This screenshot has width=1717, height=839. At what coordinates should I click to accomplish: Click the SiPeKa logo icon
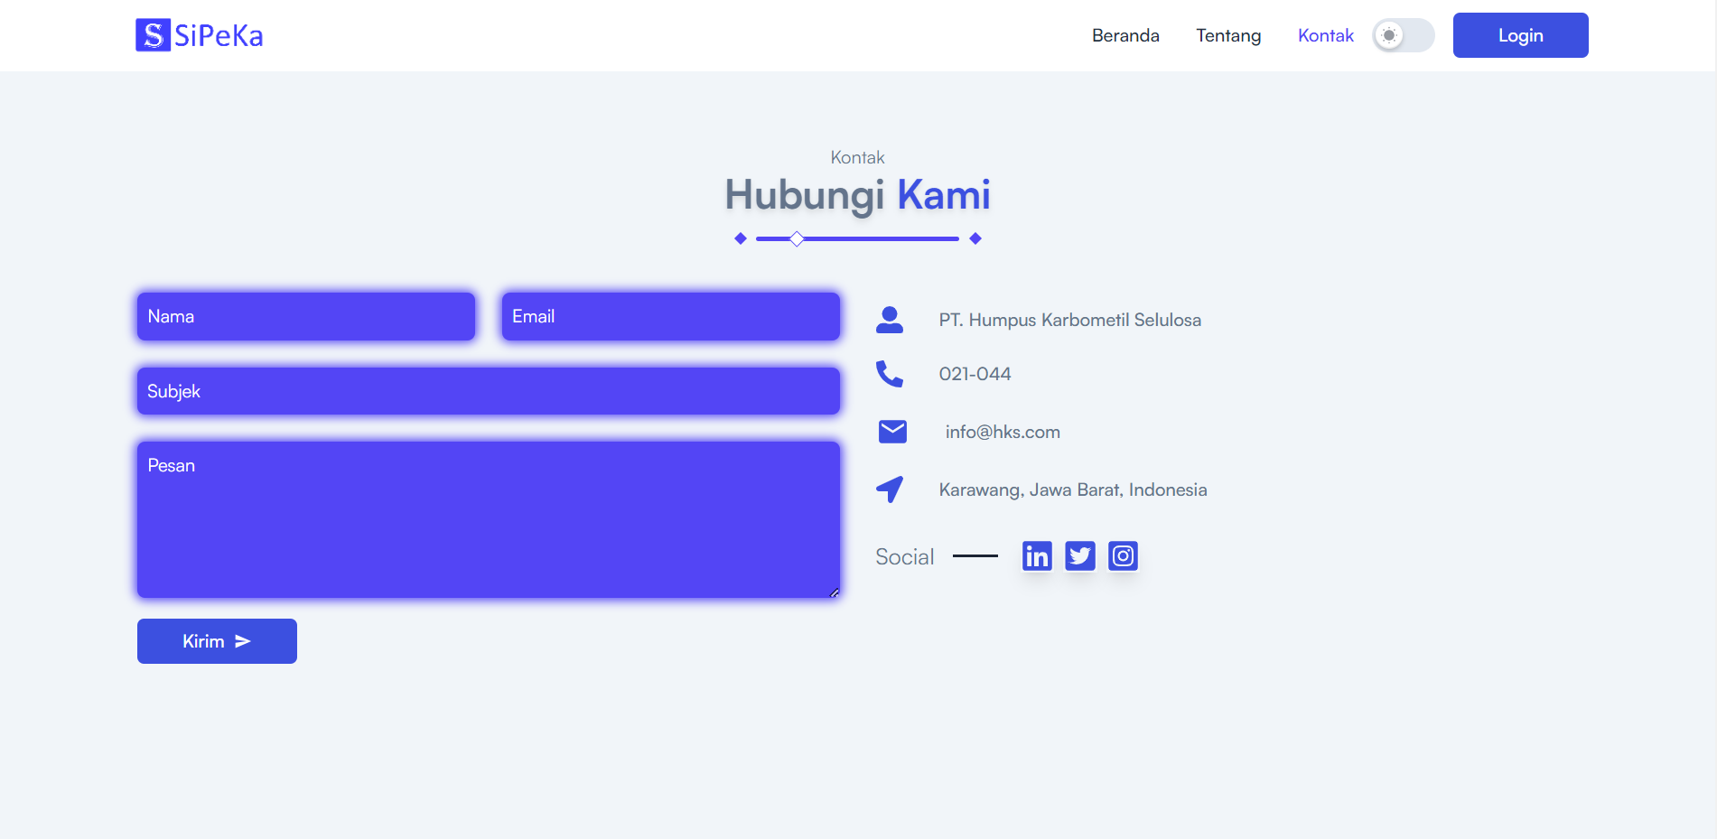coord(152,34)
